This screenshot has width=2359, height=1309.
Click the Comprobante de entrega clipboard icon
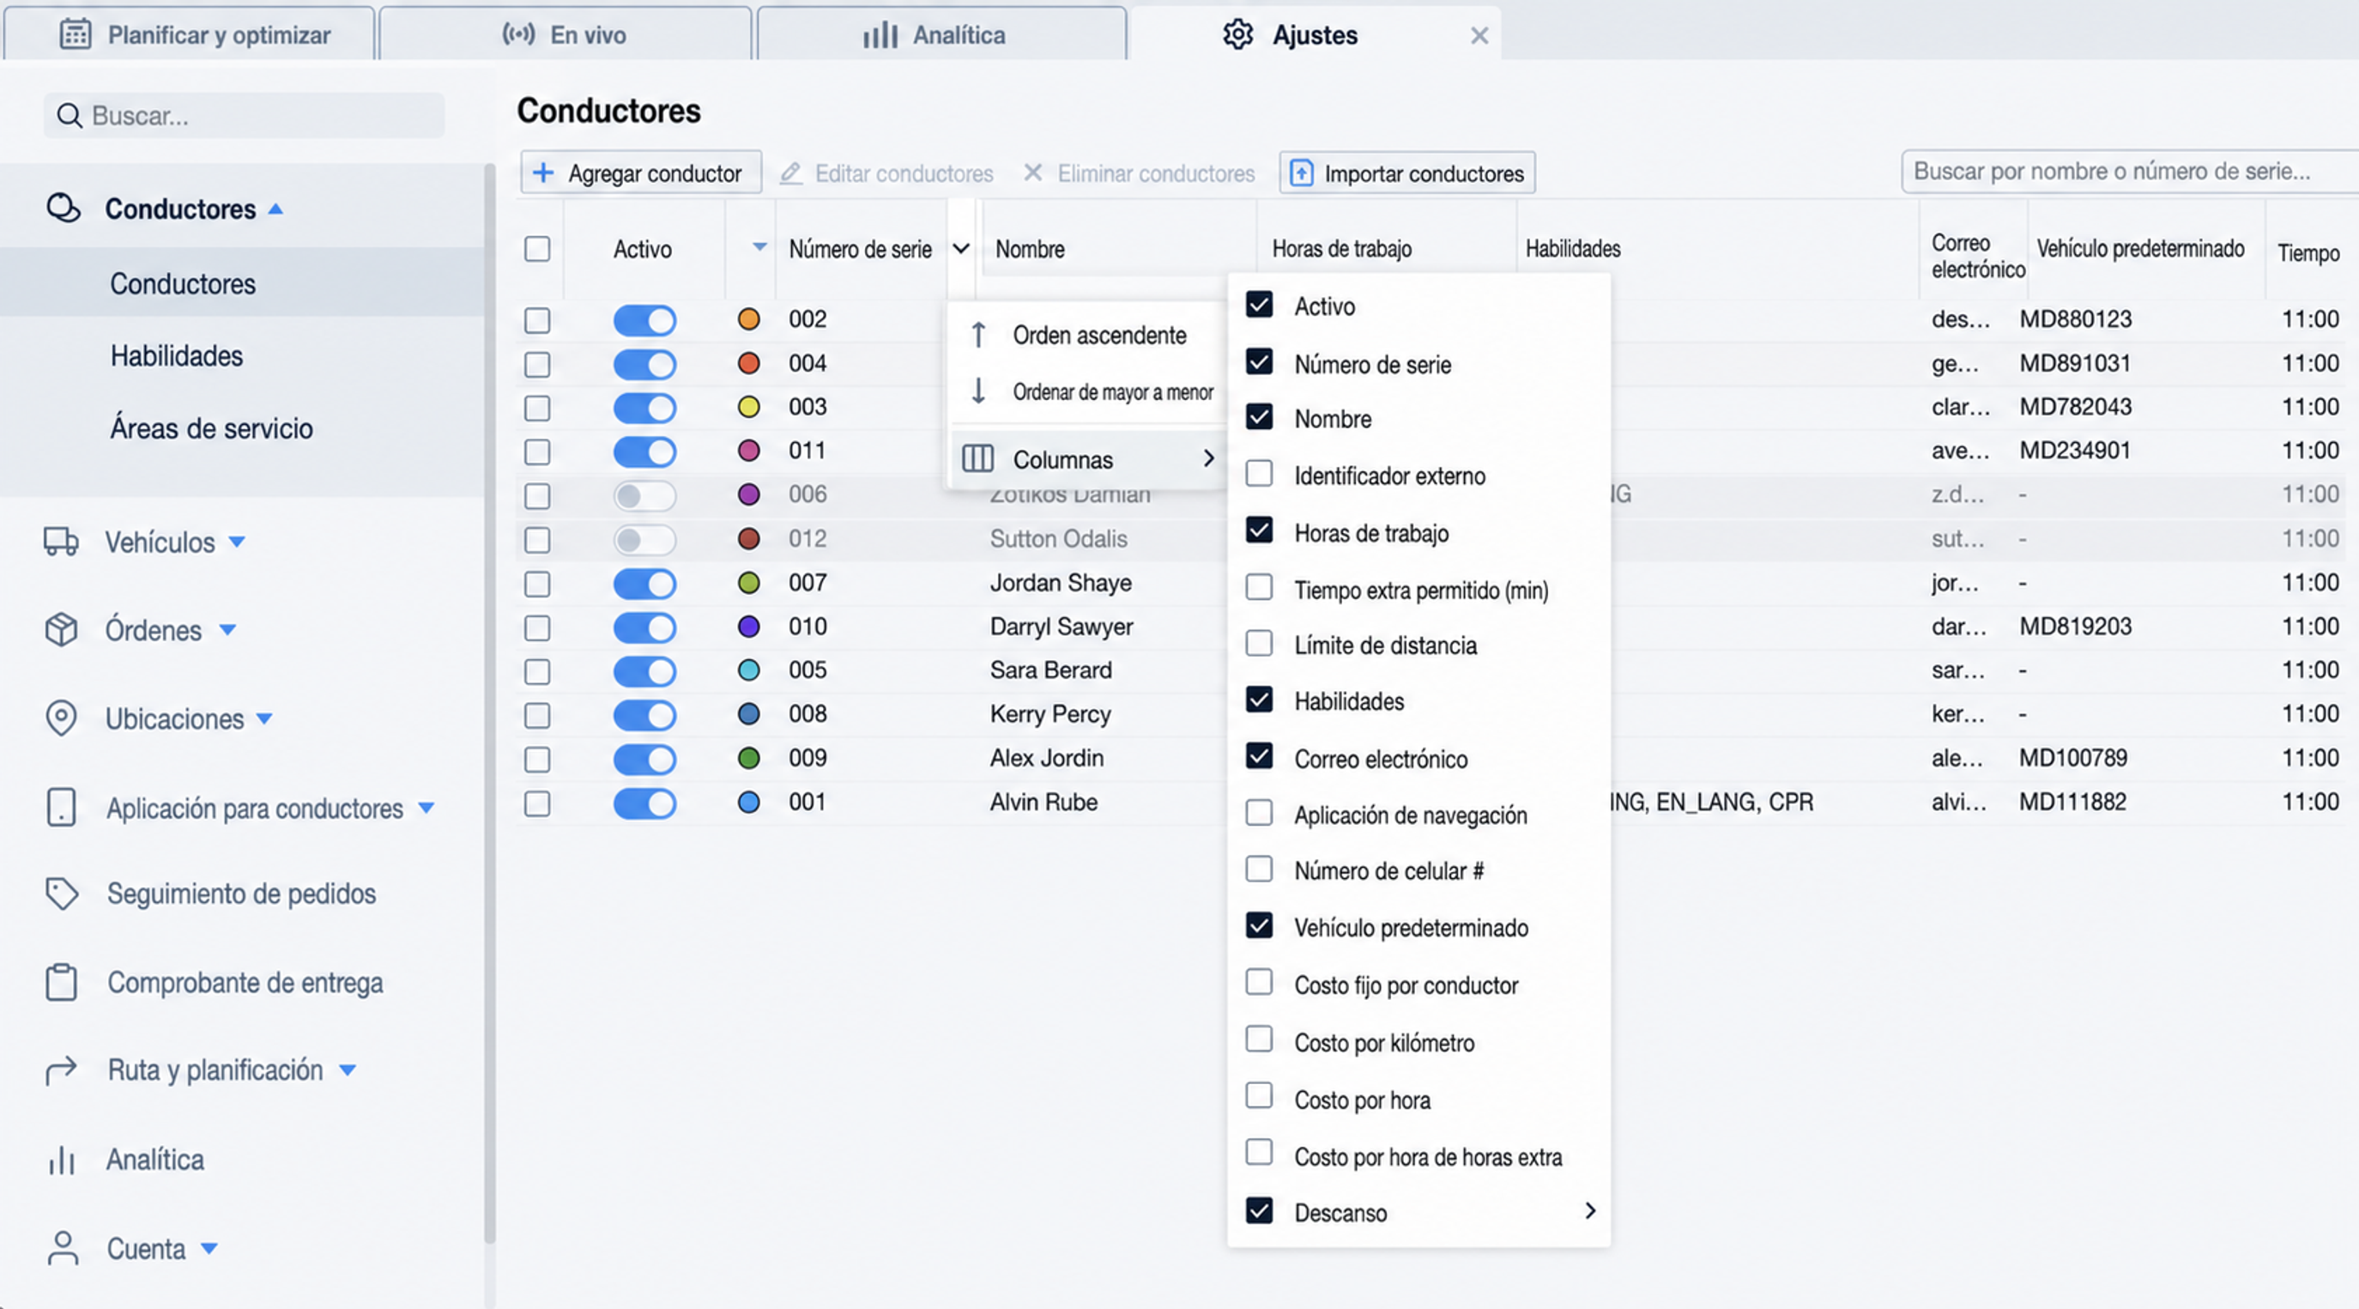point(61,982)
